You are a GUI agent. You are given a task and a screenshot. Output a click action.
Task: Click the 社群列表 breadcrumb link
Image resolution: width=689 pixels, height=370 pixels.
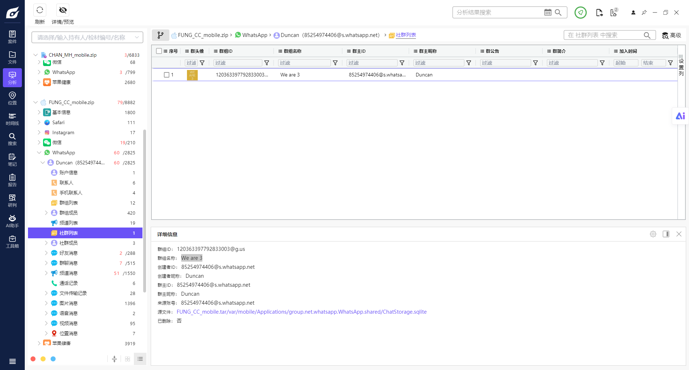[x=406, y=35]
